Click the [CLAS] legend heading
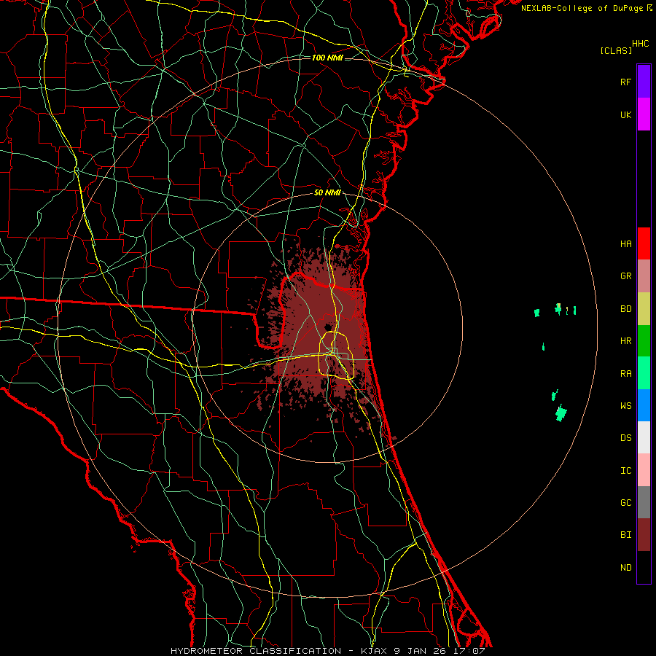 point(616,50)
